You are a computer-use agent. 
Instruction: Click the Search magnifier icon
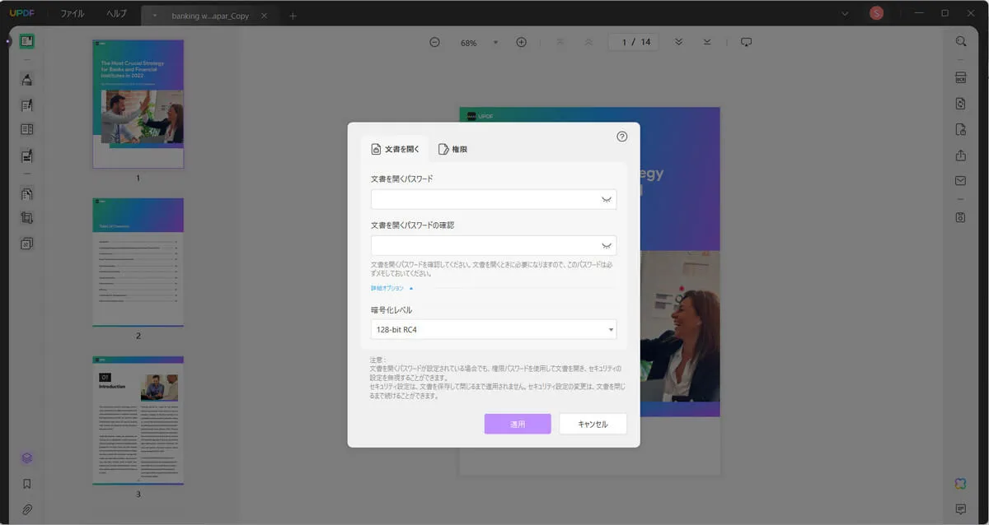tap(960, 42)
